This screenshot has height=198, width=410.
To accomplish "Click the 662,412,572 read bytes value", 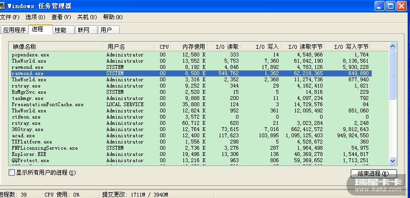I will pos(307,130).
